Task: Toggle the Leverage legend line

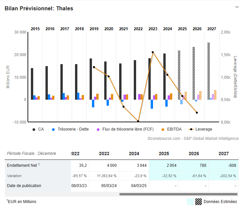Action: (200, 129)
